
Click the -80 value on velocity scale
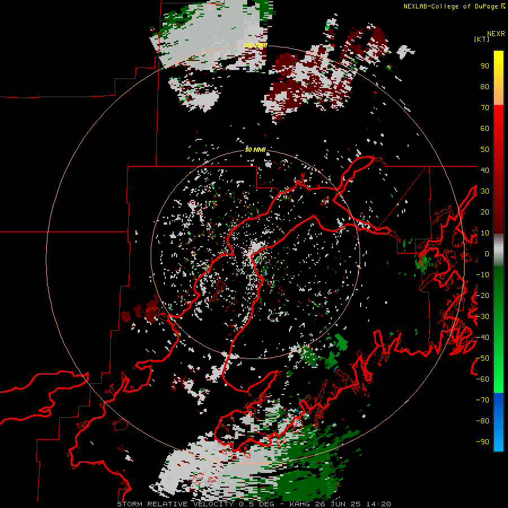pyautogui.click(x=483, y=421)
